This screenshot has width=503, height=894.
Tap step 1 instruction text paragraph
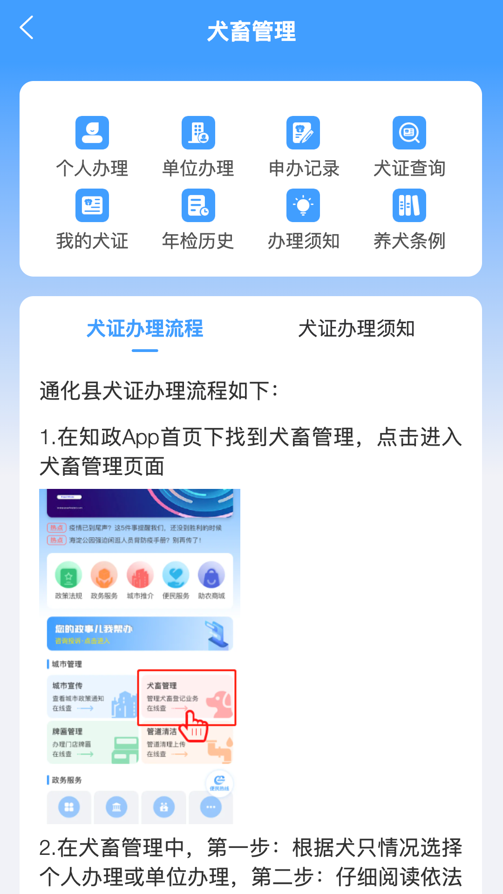click(251, 452)
